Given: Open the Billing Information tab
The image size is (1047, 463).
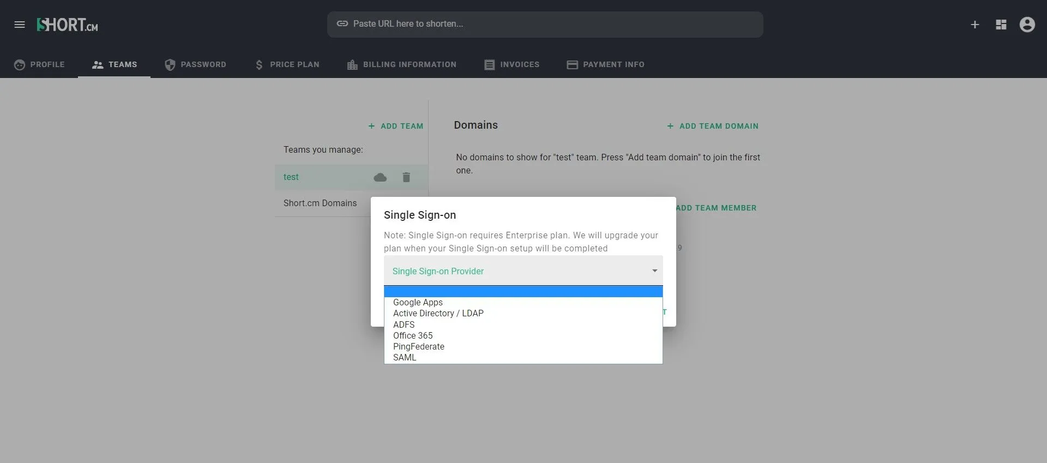Looking at the screenshot, I should (x=402, y=64).
